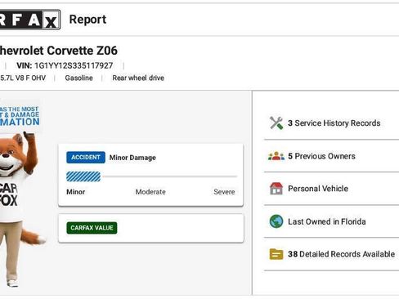Click the CARFAX logo

pyautogui.click(x=30, y=20)
